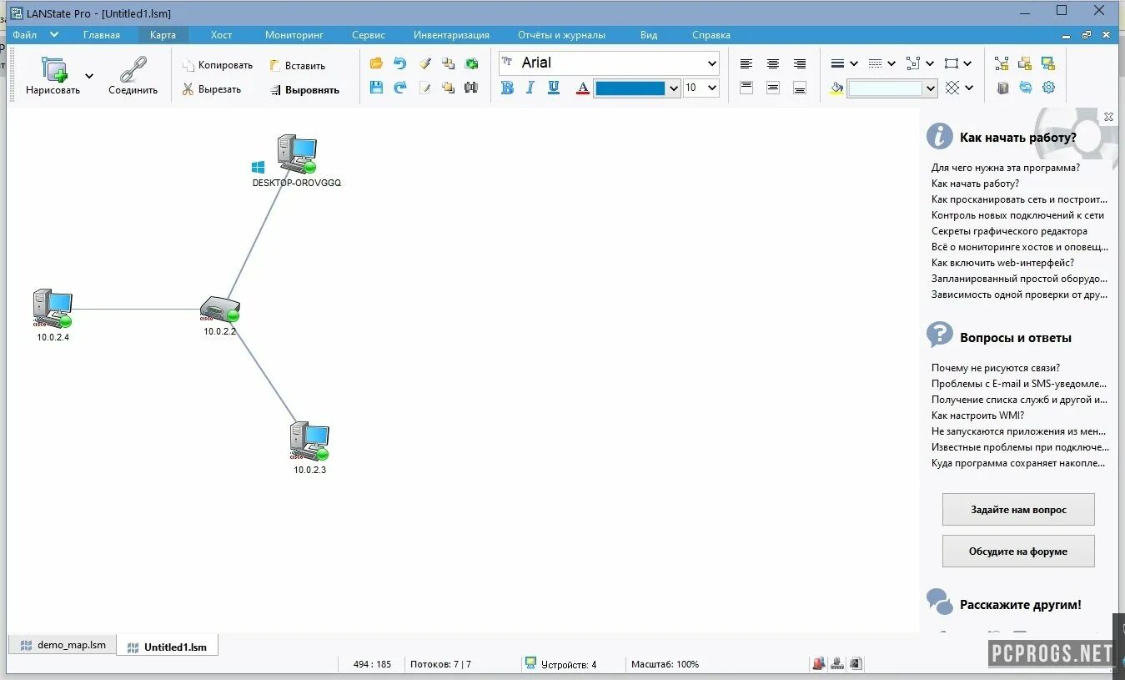Image resolution: width=1125 pixels, height=680 pixels.
Task: Open the connector type dropdown
Action: [x=929, y=63]
